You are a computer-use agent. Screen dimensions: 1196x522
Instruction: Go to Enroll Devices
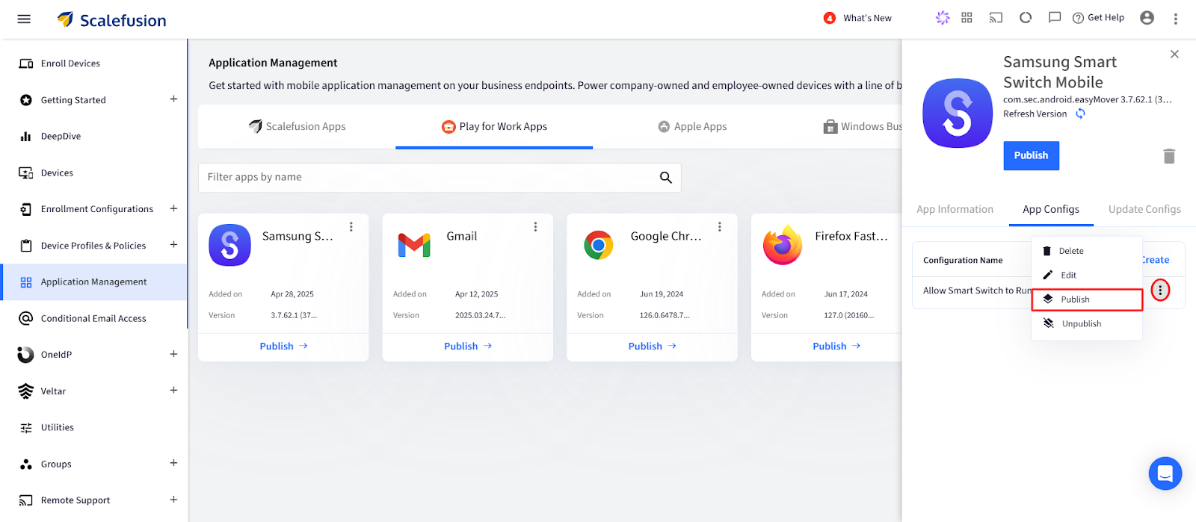tap(70, 63)
